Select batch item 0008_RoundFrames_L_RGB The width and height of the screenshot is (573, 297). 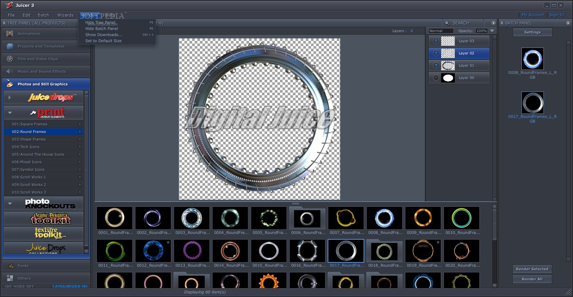coord(533,59)
